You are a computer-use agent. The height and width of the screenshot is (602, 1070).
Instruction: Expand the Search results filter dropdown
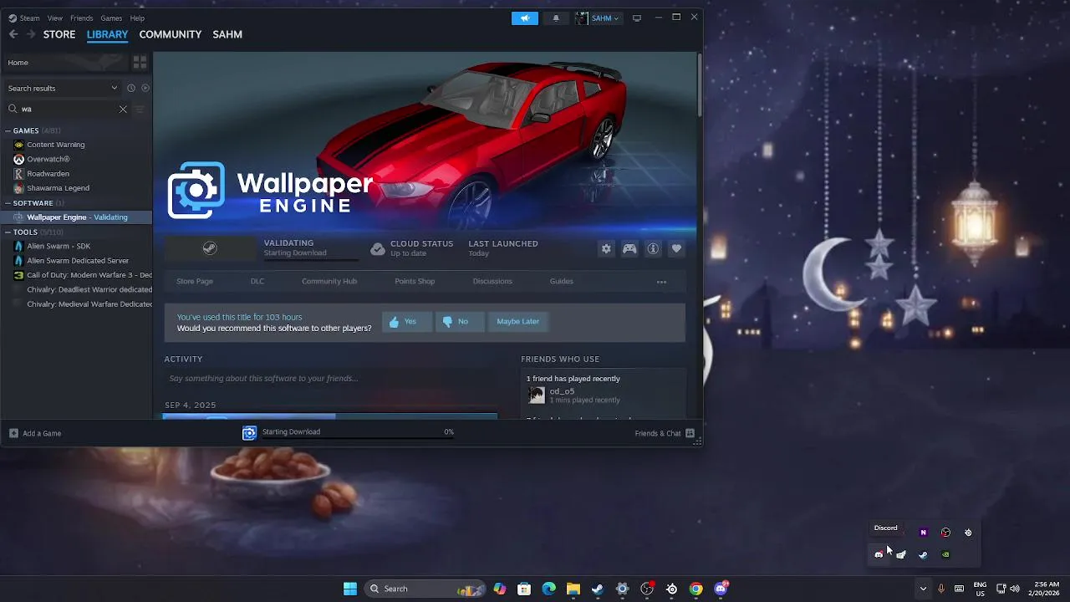click(x=63, y=88)
